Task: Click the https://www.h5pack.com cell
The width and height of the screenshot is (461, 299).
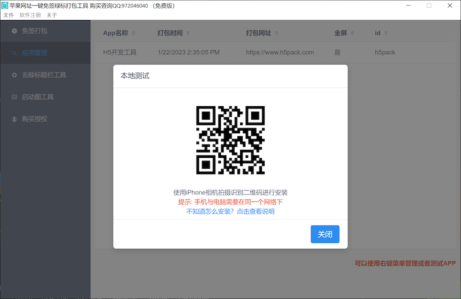Action: 280,52
